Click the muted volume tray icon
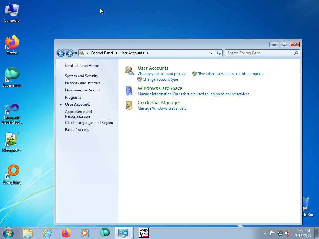This screenshot has width=319, height=239. tap(288, 233)
